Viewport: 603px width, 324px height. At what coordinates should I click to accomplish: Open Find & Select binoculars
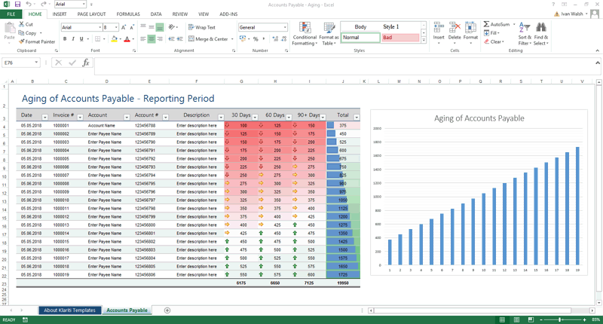541,29
